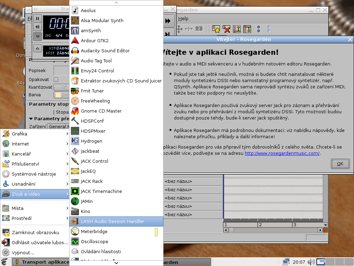Click OK in the Vítejte Rosegarden dialog
Image resolution: width=354 pixels, height=266 pixels.
point(340,164)
